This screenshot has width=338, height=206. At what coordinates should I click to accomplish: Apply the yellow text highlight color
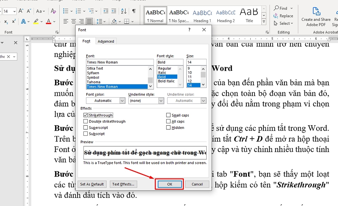(36, 21)
